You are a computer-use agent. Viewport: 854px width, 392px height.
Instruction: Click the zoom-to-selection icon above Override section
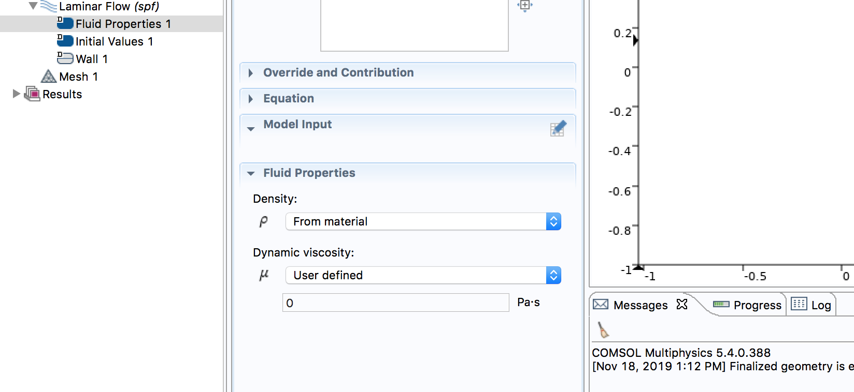(524, 6)
